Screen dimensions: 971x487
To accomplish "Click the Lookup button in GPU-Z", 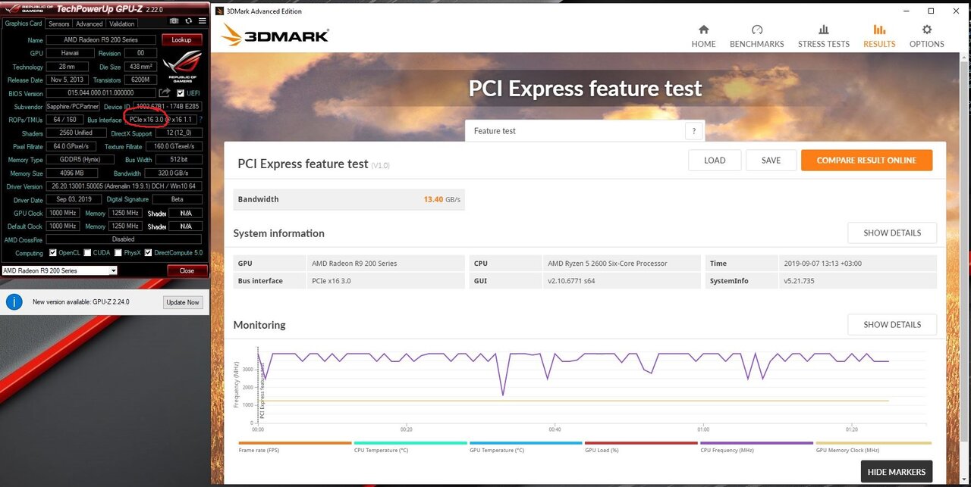I will pos(181,39).
